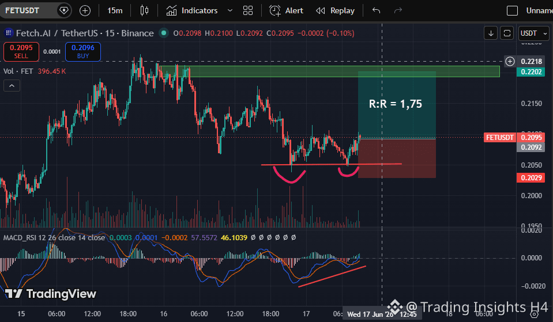Select the red MACD divergence trend line
Screen dimensions: 553x322
tap(332, 276)
